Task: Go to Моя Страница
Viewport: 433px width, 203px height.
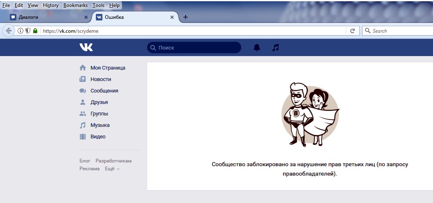Action: tap(107, 68)
